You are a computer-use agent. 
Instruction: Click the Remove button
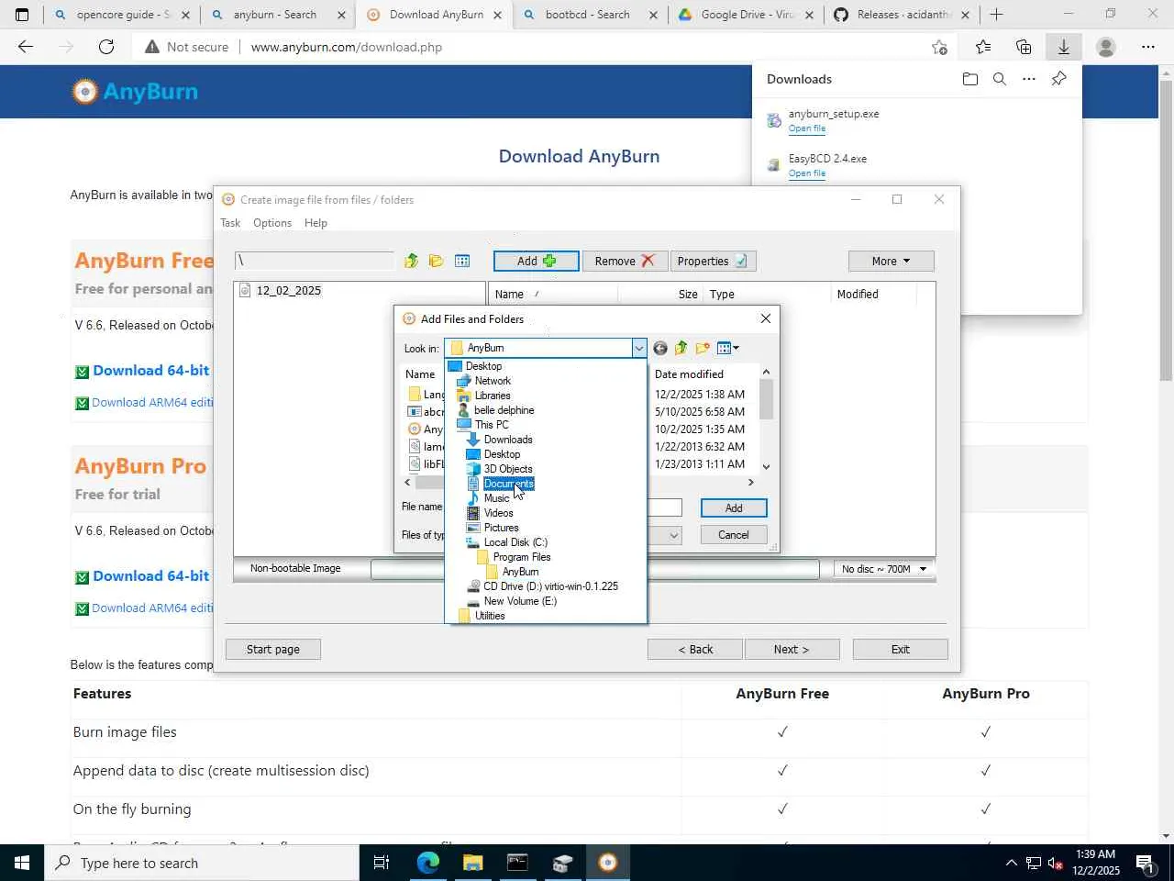point(625,262)
